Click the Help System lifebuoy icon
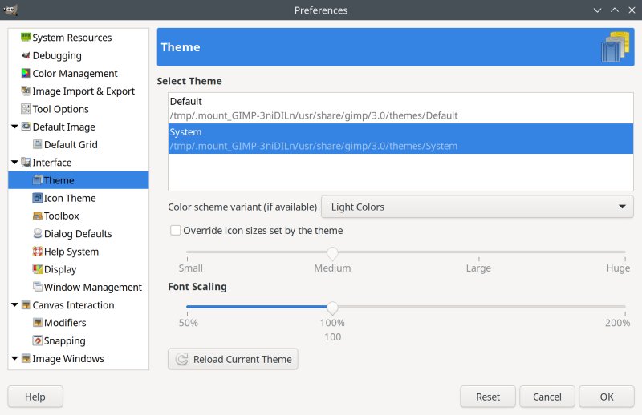 [x=37, y=252]
